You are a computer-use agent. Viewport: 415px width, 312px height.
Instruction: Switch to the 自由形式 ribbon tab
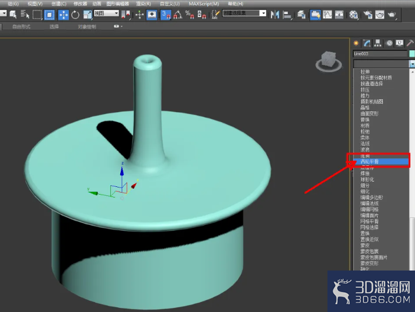click(x=21, y=26)
